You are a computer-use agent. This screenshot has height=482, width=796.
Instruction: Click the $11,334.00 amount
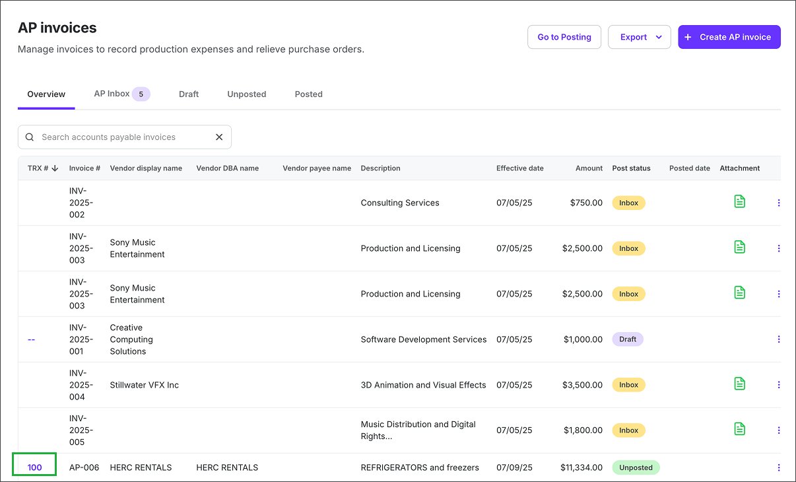[581, 467]
